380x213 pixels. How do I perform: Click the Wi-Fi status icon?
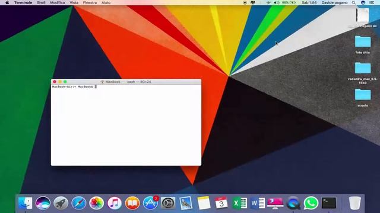coord(268,2)
